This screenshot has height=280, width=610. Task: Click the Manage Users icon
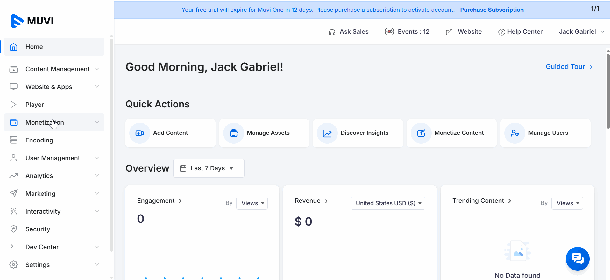(515, 133)
